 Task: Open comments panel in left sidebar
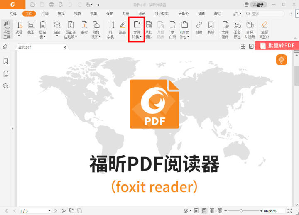6,86
